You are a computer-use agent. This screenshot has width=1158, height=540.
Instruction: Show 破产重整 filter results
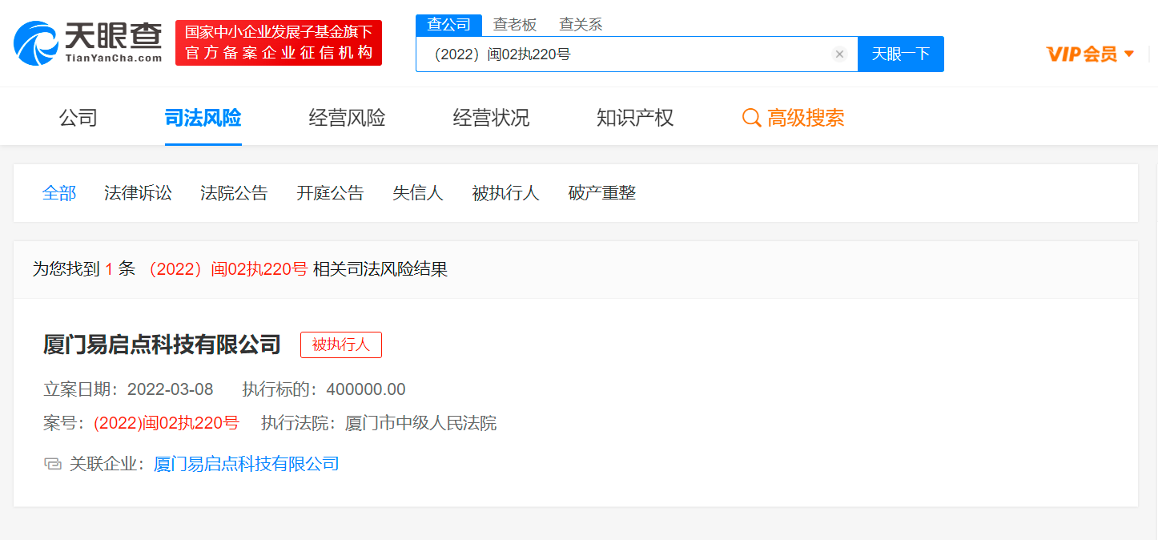click(601, 193)
